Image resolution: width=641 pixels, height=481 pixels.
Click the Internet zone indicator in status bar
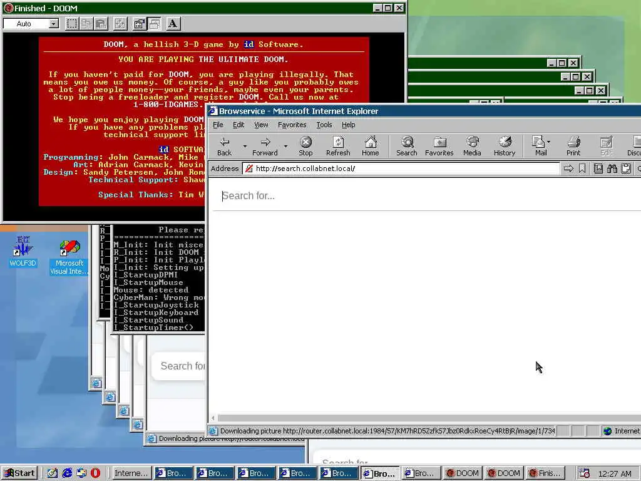click(622, 431)
